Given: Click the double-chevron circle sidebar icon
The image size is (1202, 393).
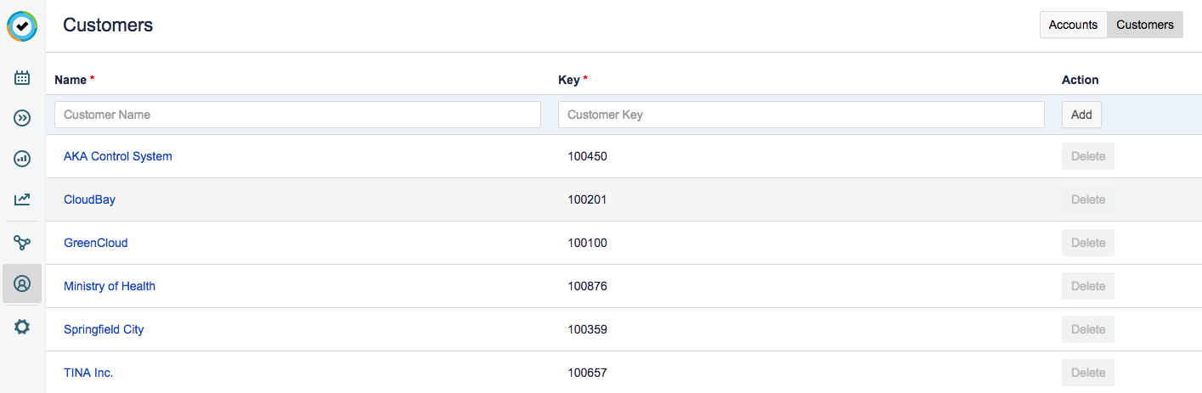Looking at the screenshot, I should [x=22, y=118].
